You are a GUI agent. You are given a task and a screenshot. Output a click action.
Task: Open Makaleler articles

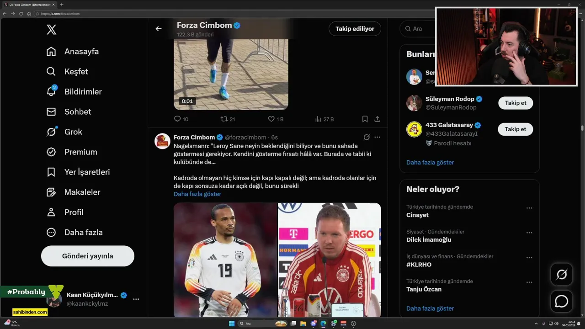pos(73,192)
